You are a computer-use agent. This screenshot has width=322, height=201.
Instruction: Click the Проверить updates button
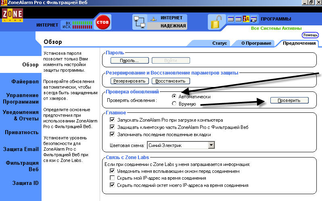click(x=289, y=100)
